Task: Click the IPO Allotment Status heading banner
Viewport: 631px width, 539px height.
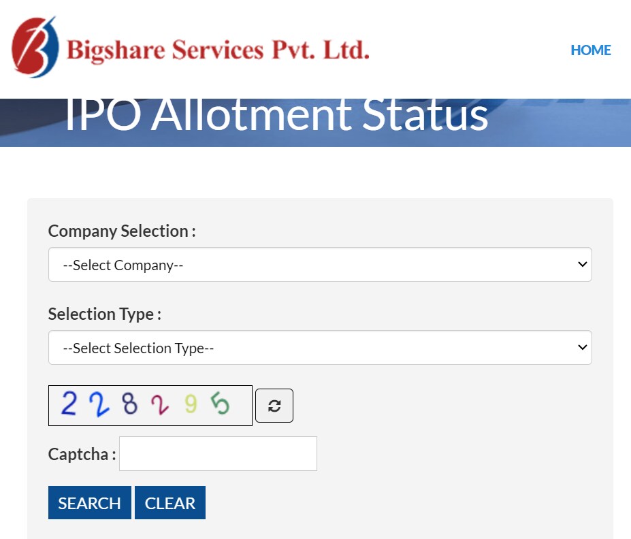Action: [x=276, y=114]
